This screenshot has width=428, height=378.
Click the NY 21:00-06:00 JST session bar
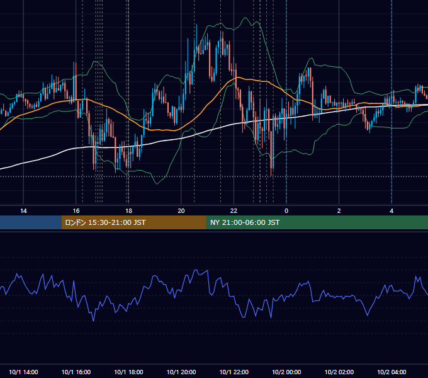pyautogui.click(x=317, y=222)
